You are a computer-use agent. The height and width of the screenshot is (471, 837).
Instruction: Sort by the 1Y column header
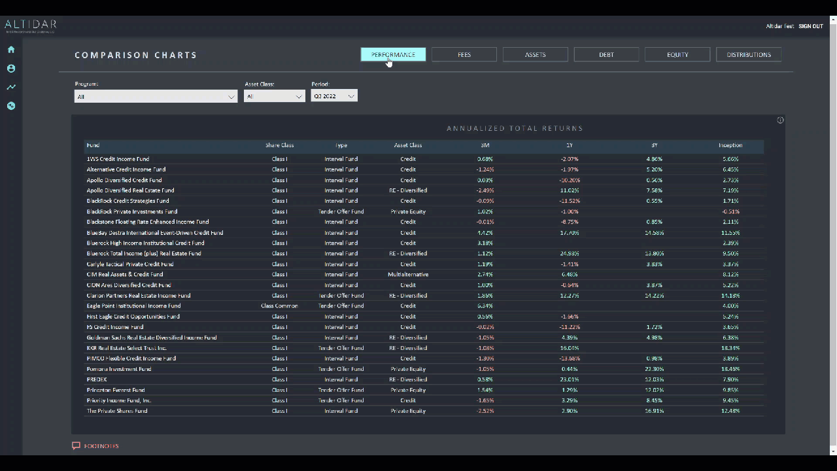pos(570,145)
